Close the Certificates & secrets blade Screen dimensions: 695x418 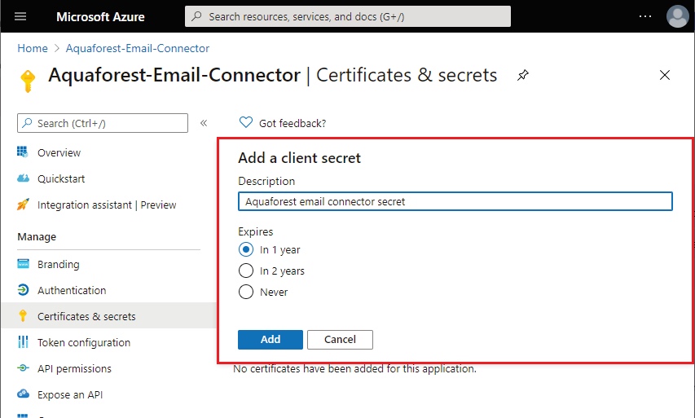pos(664,75)
